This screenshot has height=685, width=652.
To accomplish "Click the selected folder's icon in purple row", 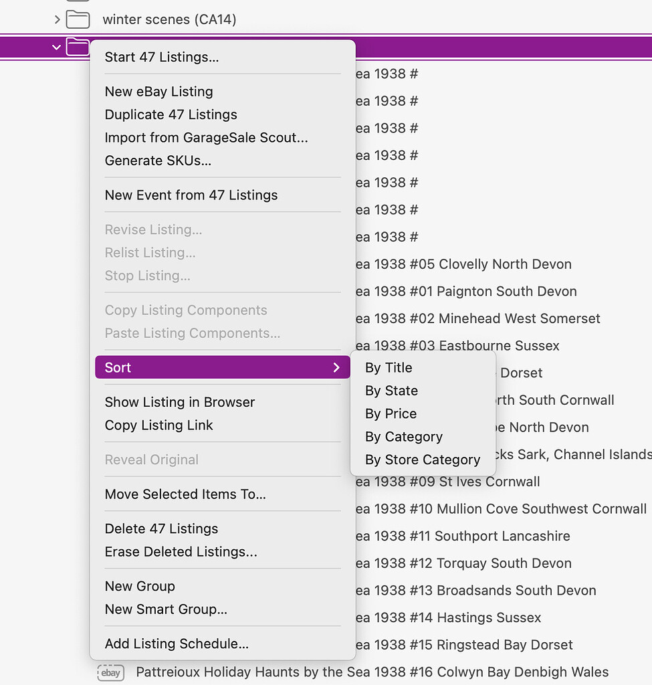I will (x=78, y=47).
